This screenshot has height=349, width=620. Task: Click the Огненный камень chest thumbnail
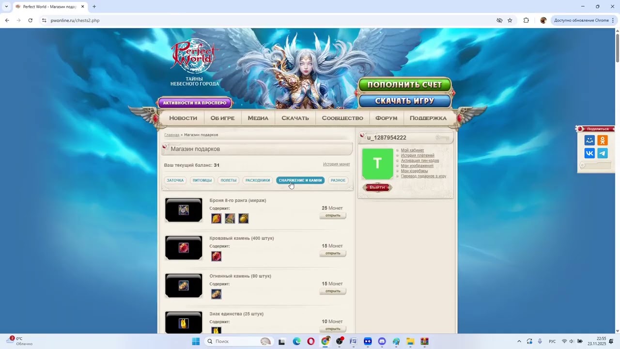(184, 286)
